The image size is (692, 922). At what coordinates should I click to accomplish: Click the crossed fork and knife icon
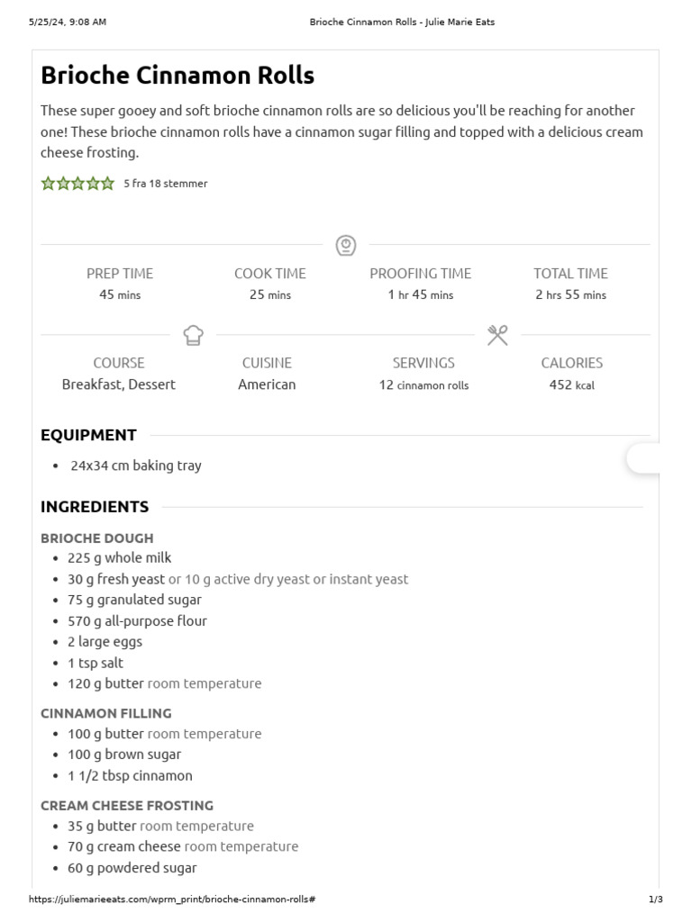[497, 336]
